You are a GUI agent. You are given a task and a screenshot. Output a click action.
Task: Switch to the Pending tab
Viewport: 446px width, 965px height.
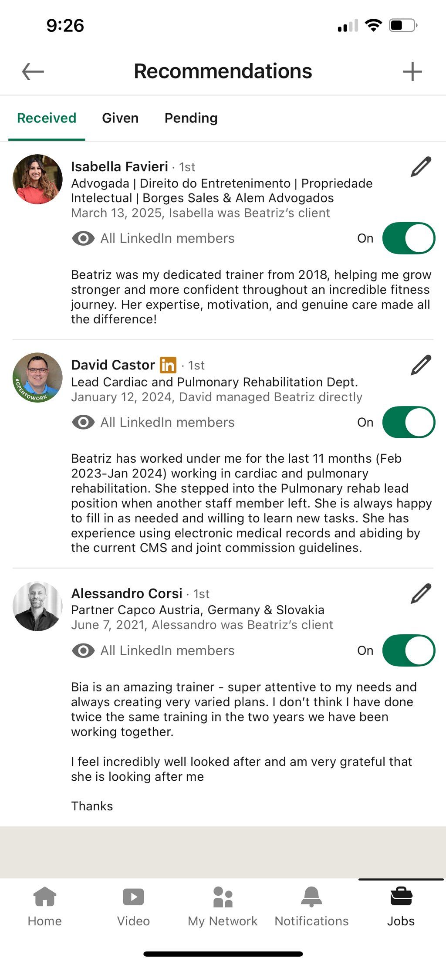(x=191, y=118)
